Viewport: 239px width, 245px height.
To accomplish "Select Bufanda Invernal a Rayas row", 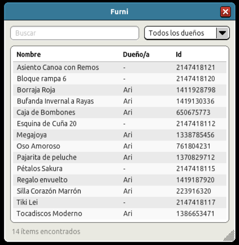I will click(120, 102).
